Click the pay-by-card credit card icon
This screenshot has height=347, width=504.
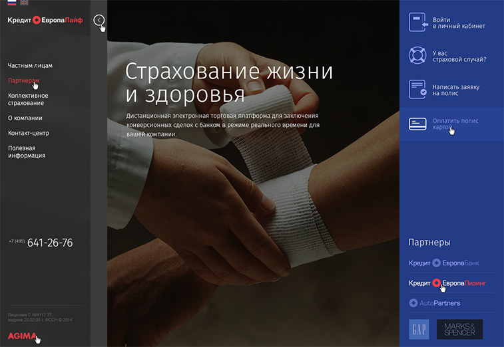417,124
